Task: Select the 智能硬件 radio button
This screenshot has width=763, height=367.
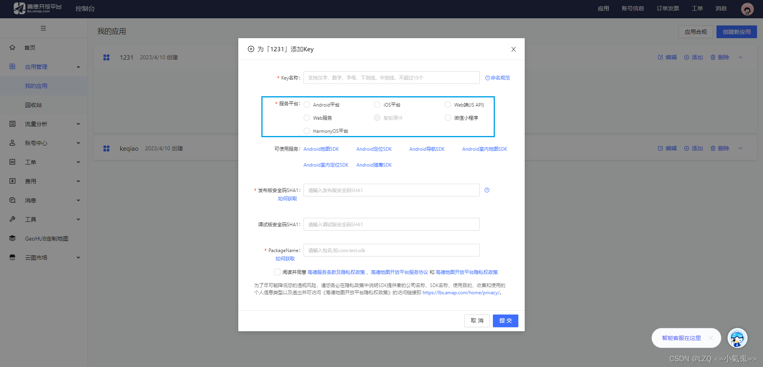Action: pos(377,118)
